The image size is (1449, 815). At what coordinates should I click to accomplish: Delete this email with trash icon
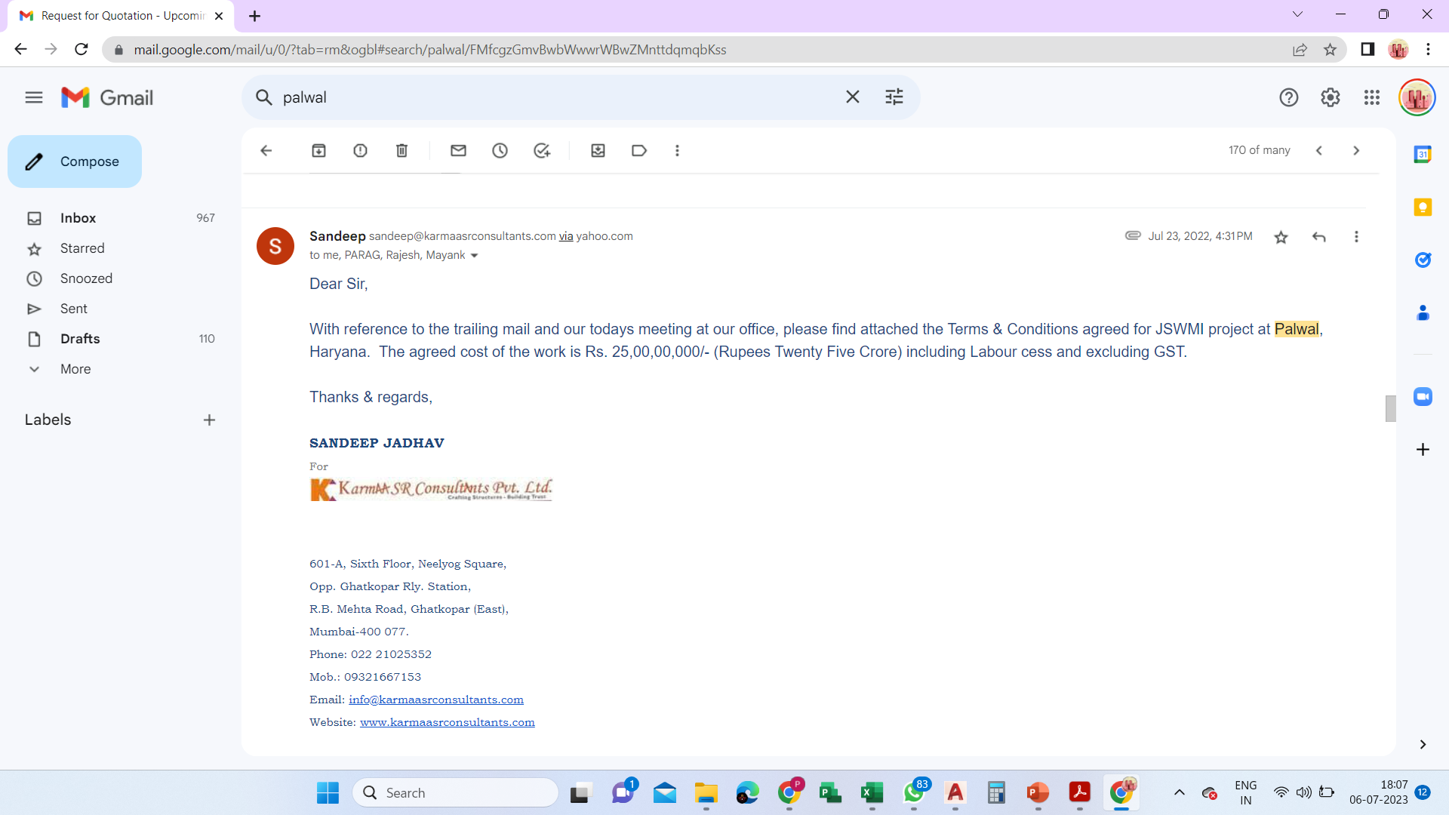coord(401,151)
